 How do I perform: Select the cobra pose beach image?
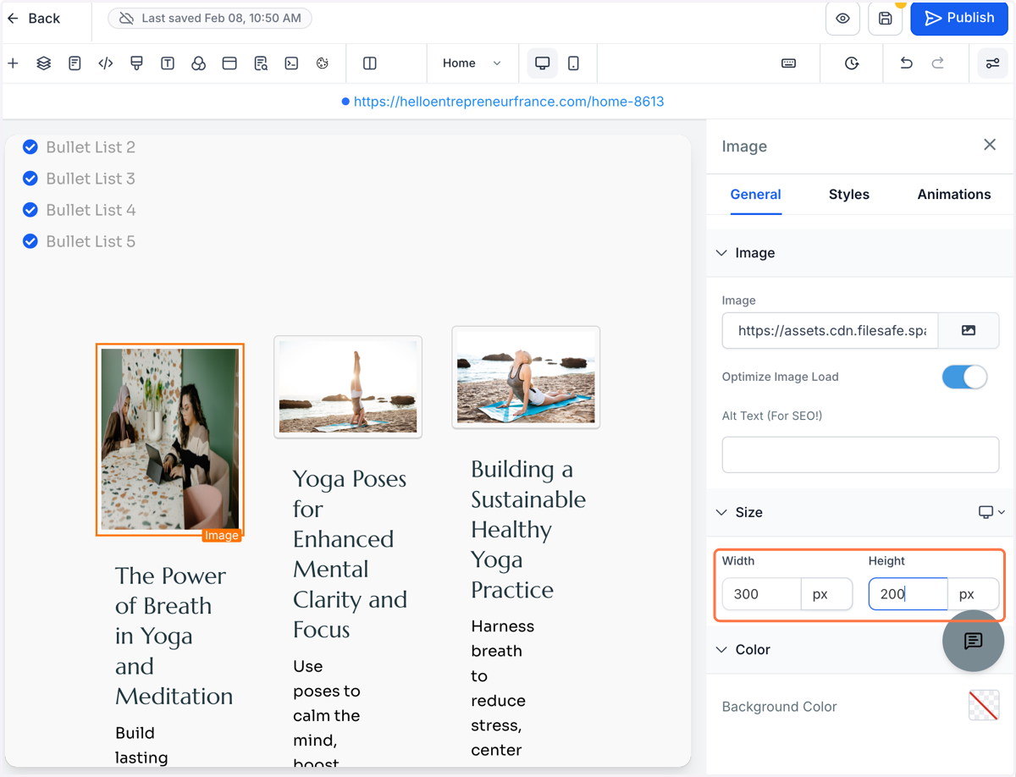[x=526, y=377]
